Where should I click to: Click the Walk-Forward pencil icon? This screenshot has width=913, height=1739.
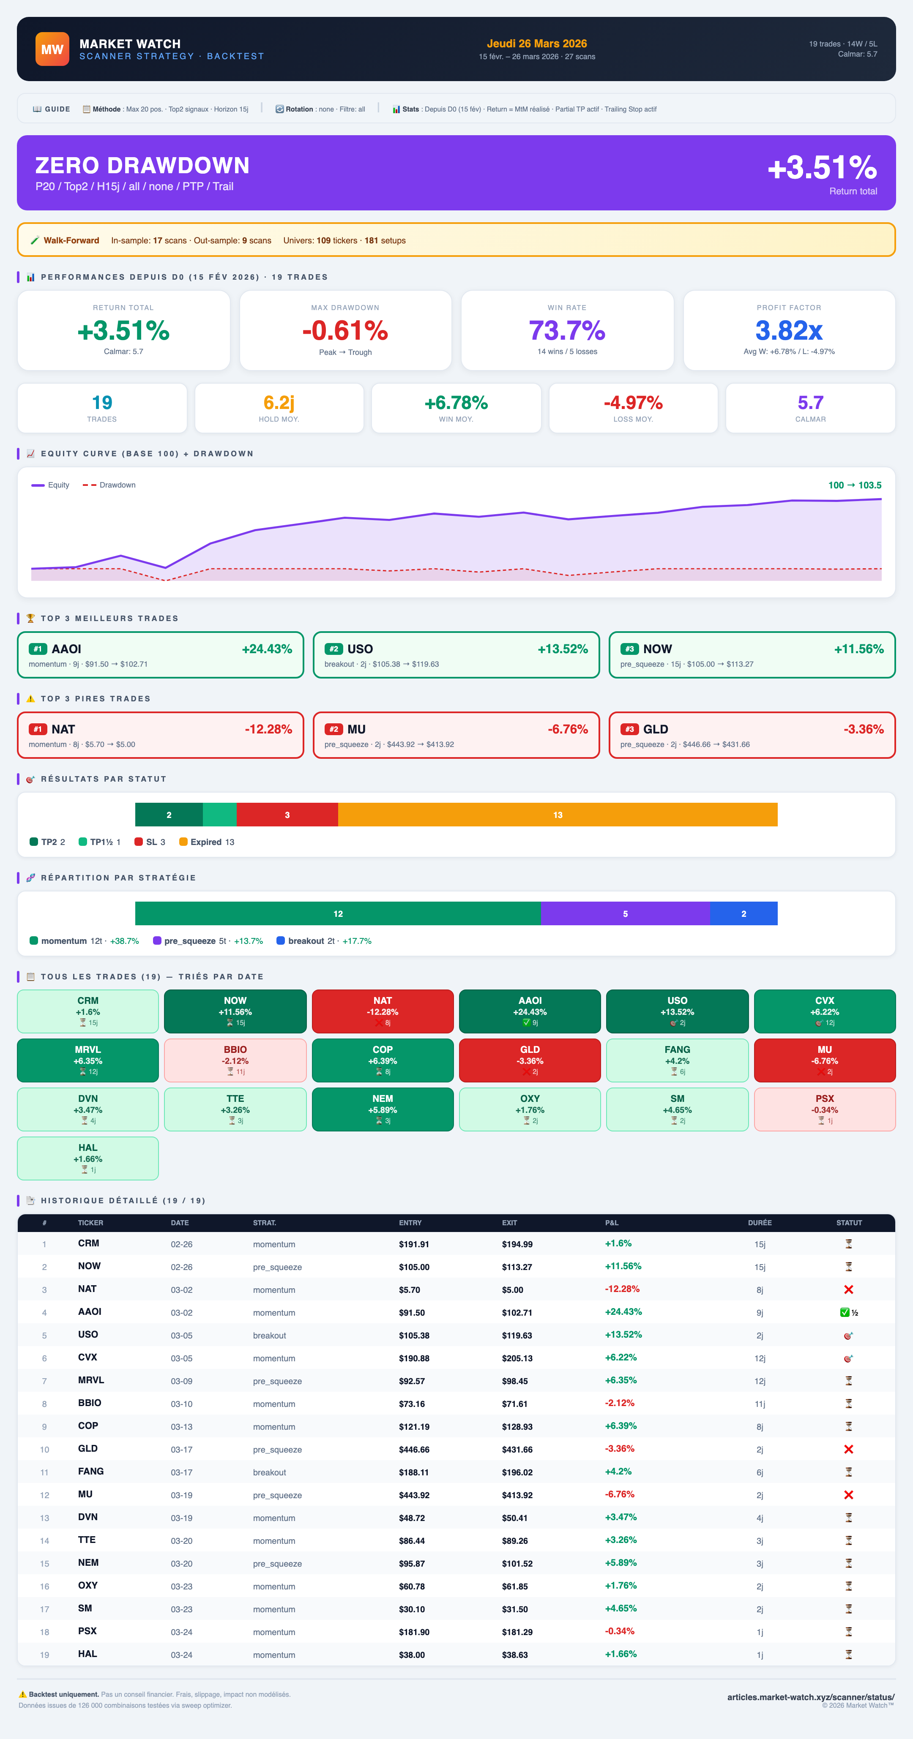pyautogui.click(x=34, y=241)
